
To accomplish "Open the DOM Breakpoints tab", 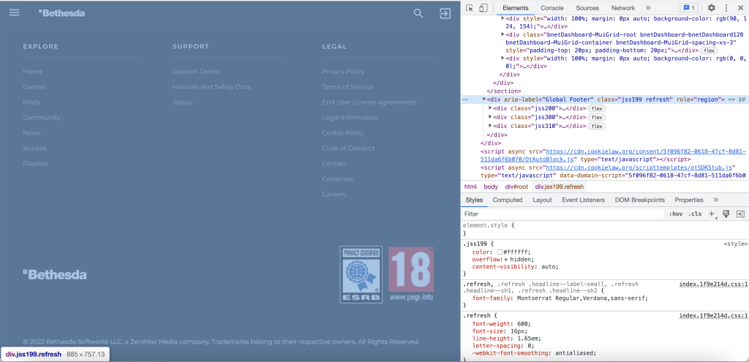I will click(x=639, y=200).
